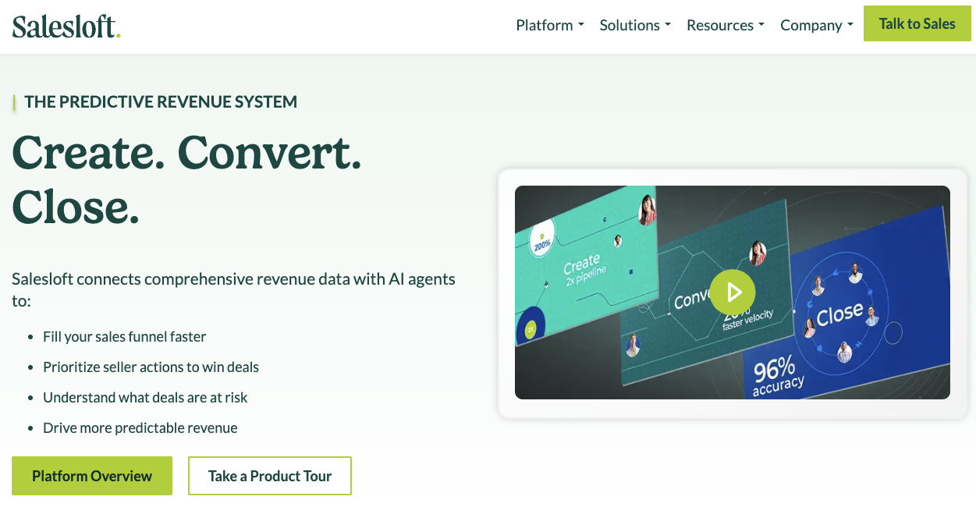The width and height of the screenshot is (976, 507).
Task: Click Platform in the navigation bar
Action: coord(549,25)
